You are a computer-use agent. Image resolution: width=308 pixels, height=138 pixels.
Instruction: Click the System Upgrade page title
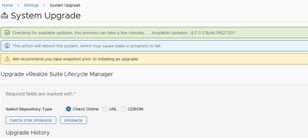coord(46,16)
